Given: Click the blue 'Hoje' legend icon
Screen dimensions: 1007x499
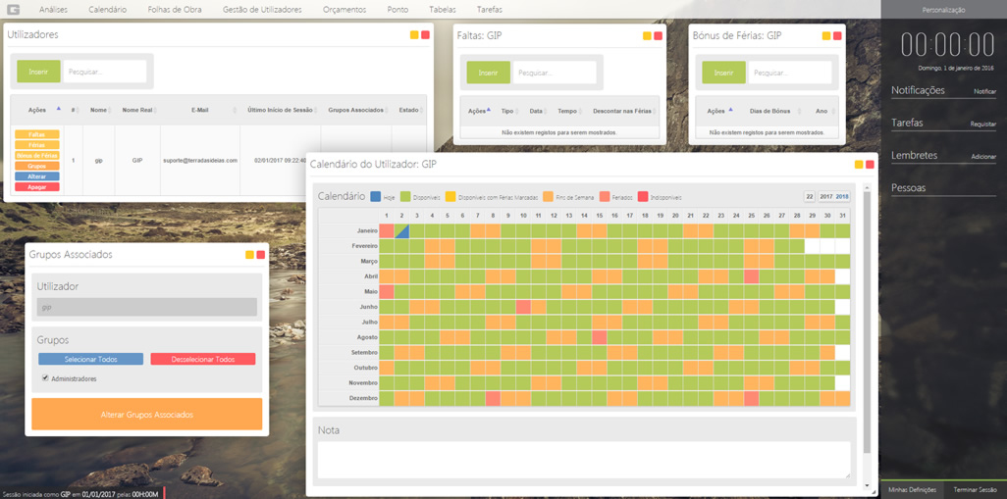Looking at the screenshot, I should tap(376, 197).
